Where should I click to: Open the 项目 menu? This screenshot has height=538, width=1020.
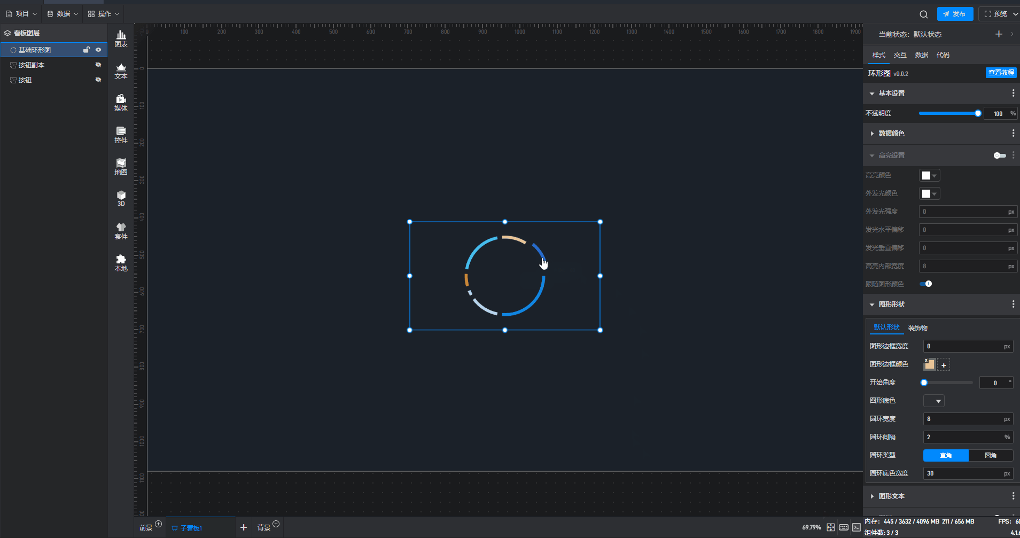click(x=21, y=14)
